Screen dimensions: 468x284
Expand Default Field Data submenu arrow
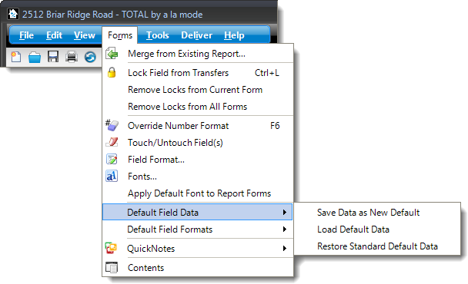tap(285, 213)
